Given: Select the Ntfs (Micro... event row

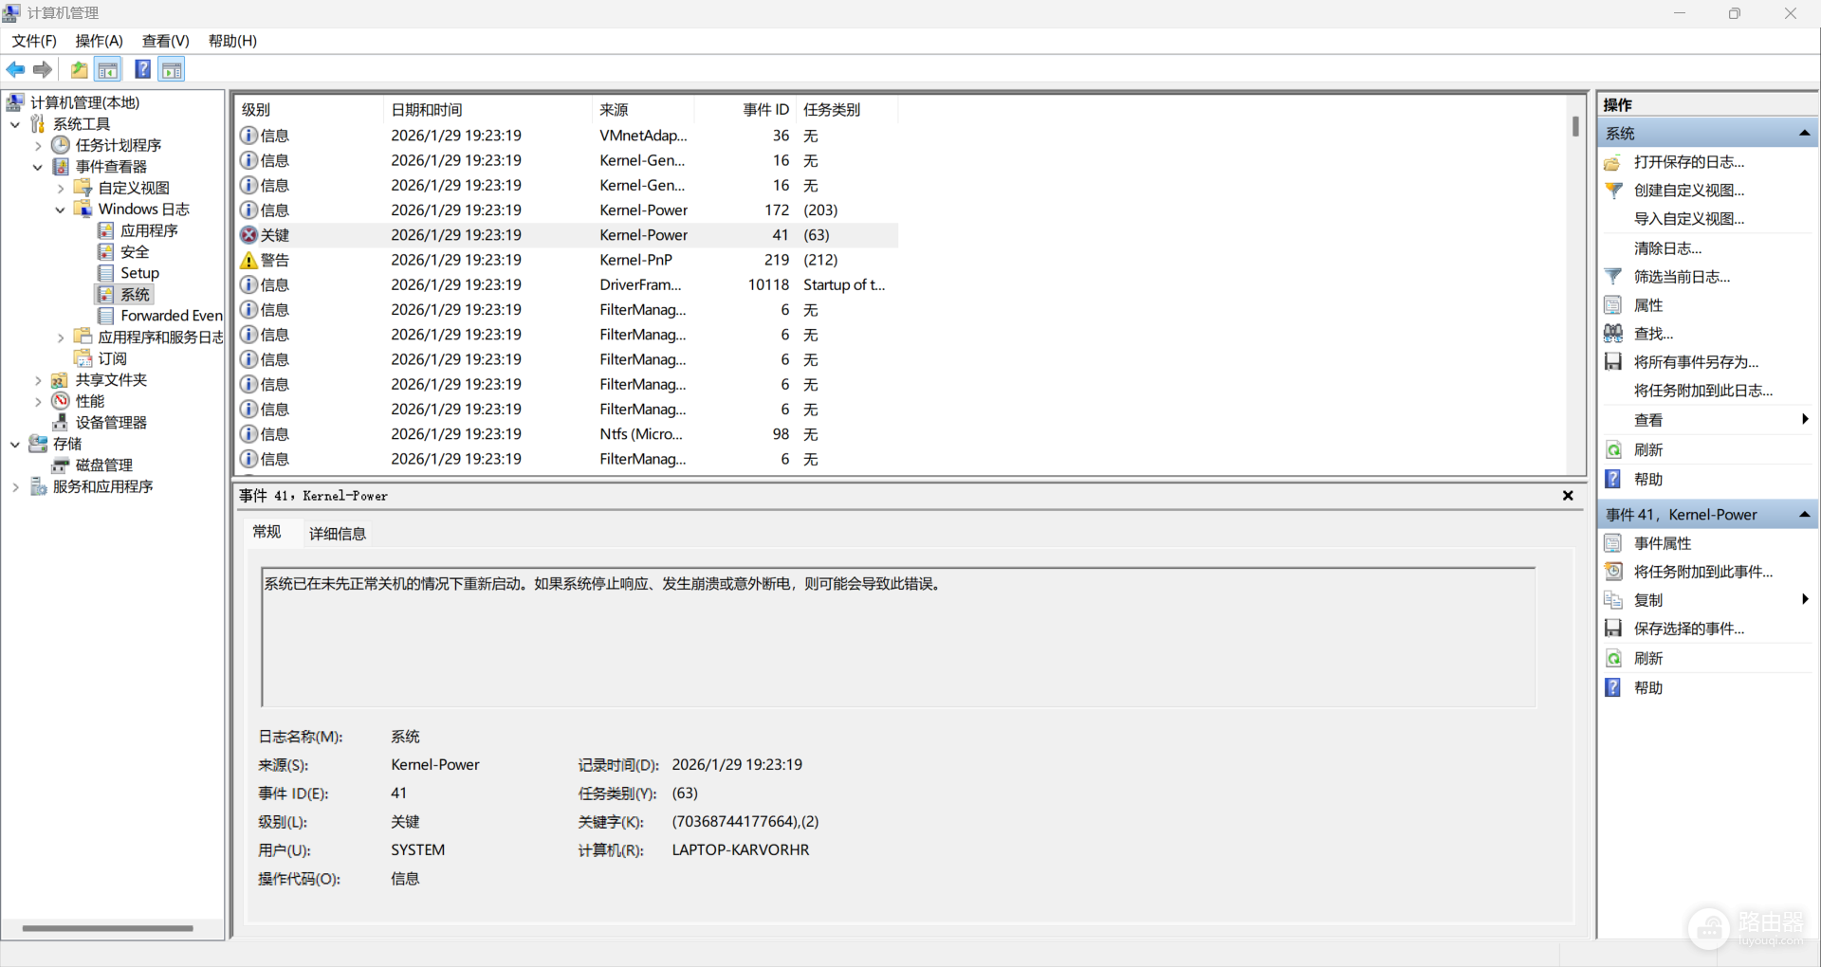Looking at the screenshot, I should click(x=566, y=434).
